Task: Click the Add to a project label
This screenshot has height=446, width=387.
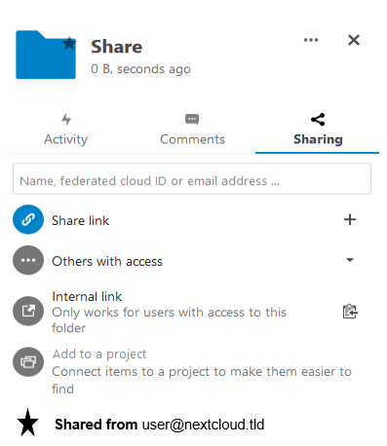Action: pos(99,354)
